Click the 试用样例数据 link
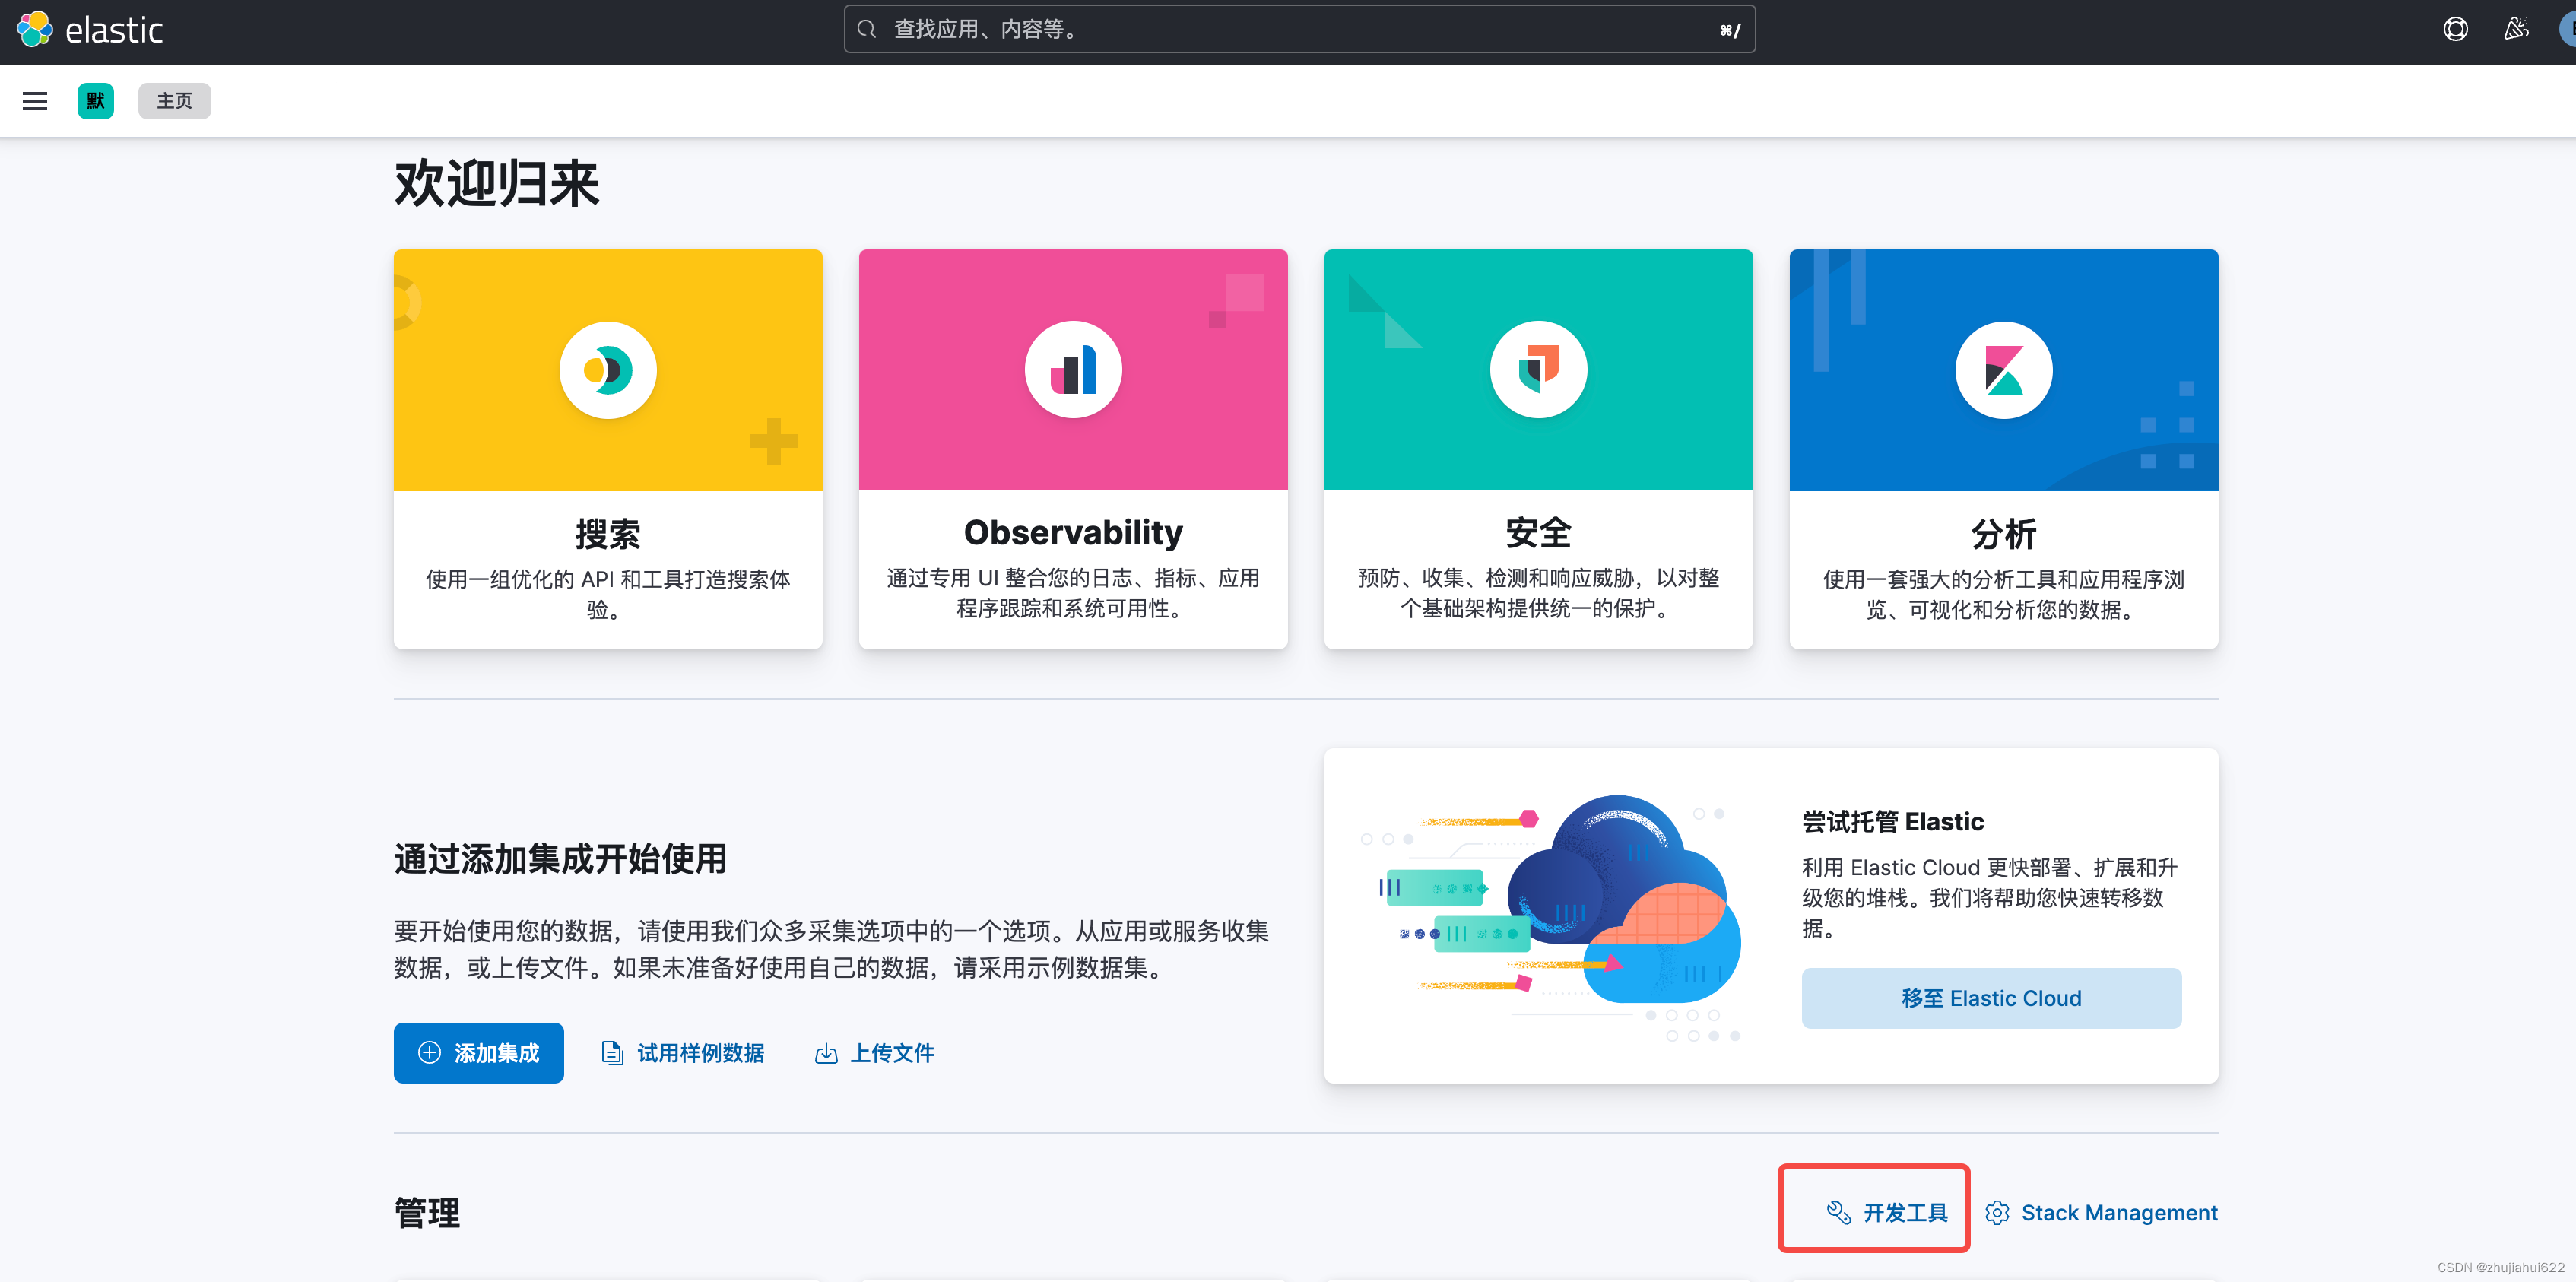The image size is (2576, 1282). point(683,1053)
